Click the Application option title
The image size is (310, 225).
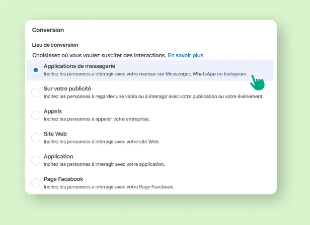(58, 157)
